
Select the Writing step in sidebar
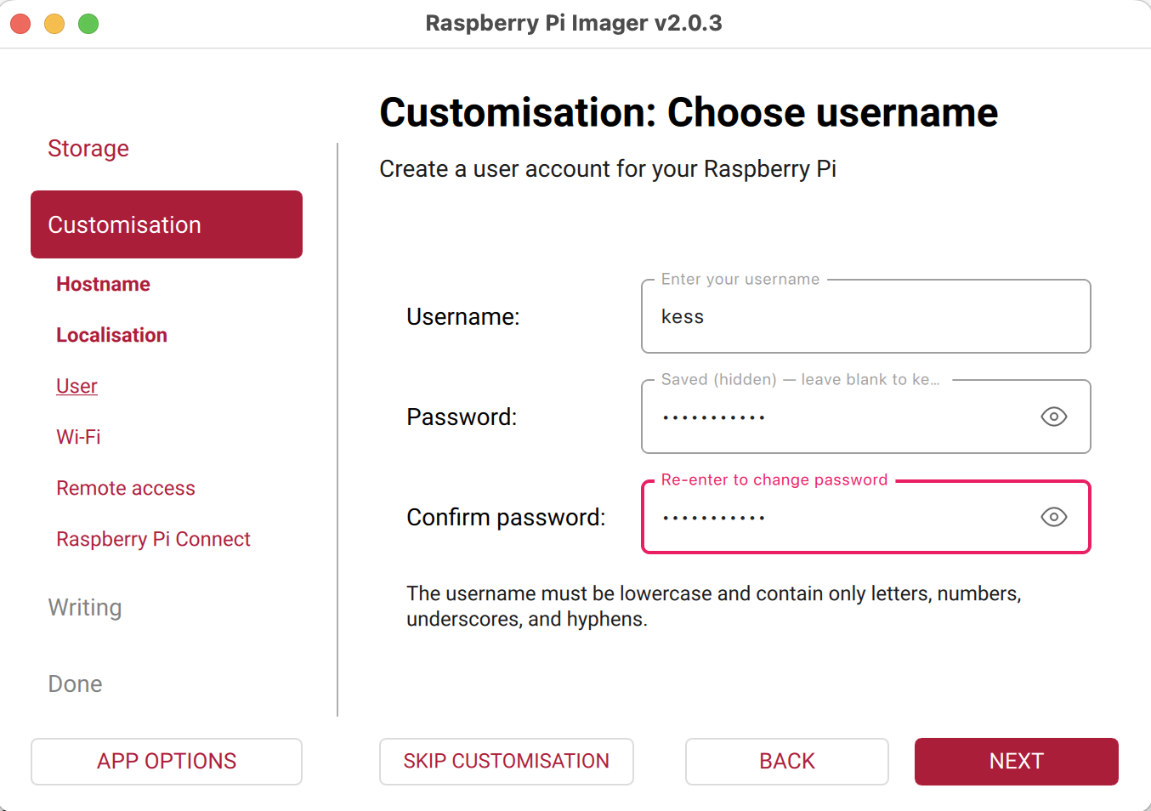point(85,608)
